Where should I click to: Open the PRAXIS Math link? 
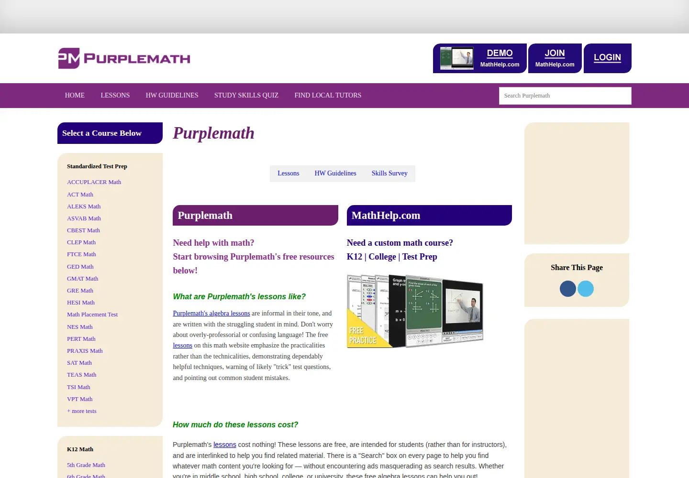coord(85,351)
